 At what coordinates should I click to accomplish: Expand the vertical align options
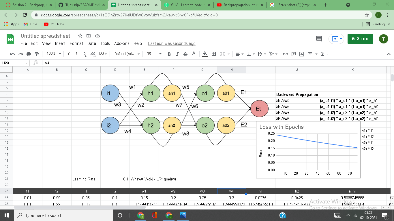[x=250, y=54]
